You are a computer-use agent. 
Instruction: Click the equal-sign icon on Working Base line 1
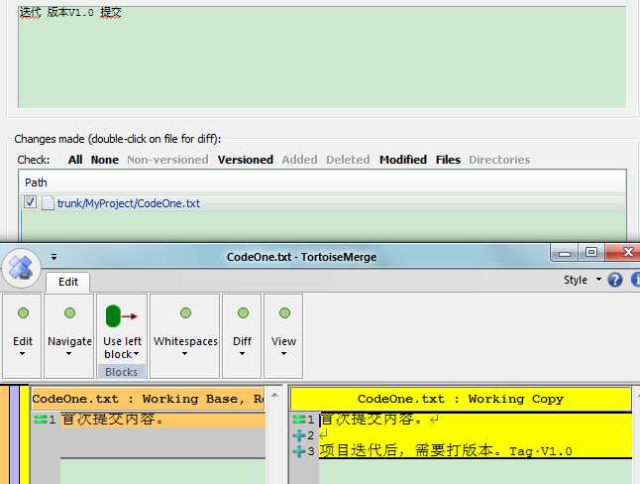coord(40,419)
